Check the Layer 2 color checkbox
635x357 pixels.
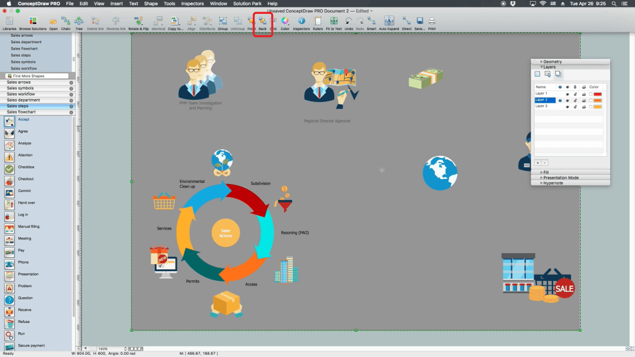[591, 100]
